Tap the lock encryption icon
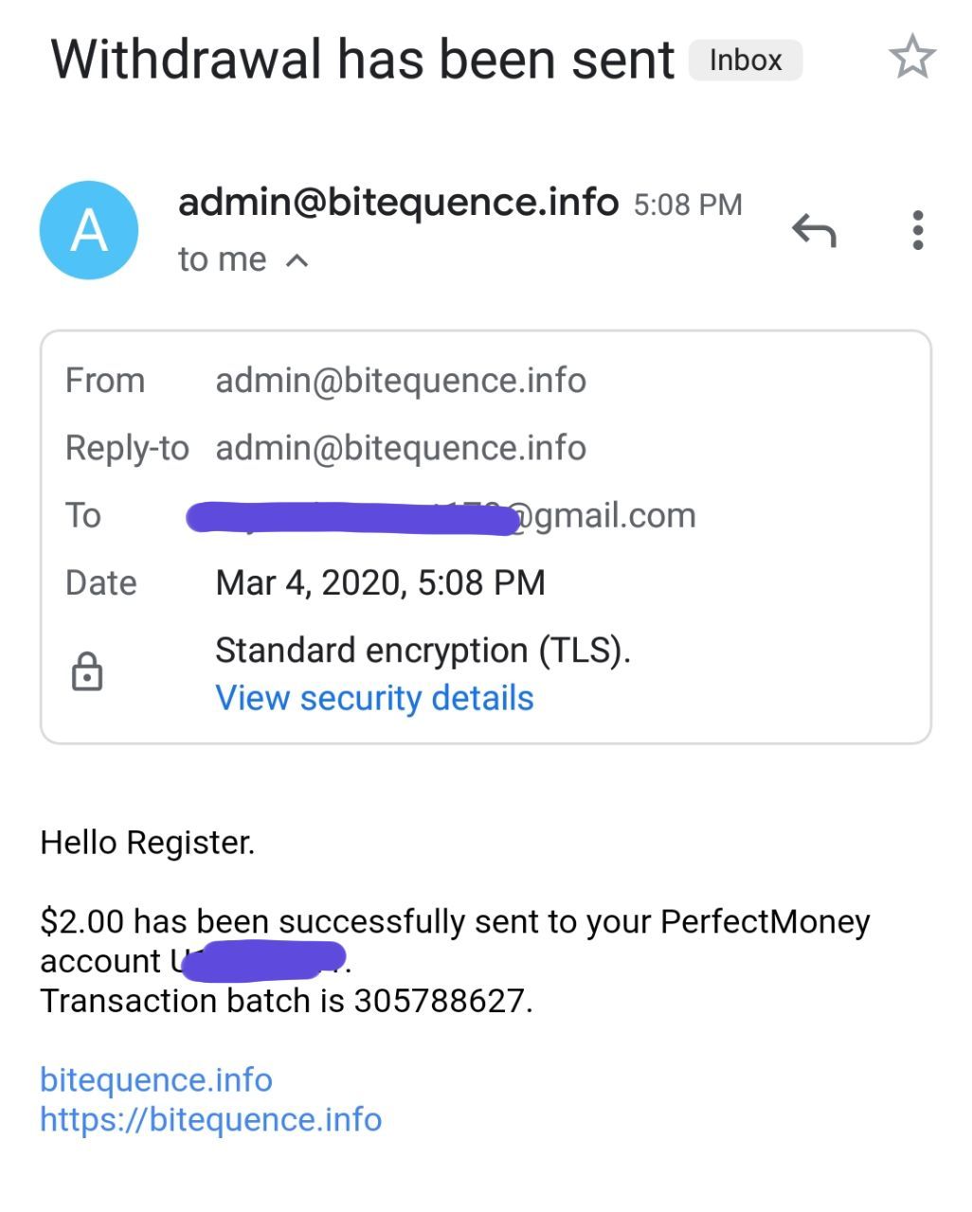The height and width of the screenshot is (1212, 972). [x=87, y=671]
